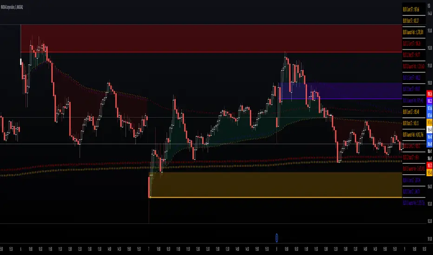
Task: Select the yellow 'launch Vol : 4,812,766' table row
Action: [413, 135]
